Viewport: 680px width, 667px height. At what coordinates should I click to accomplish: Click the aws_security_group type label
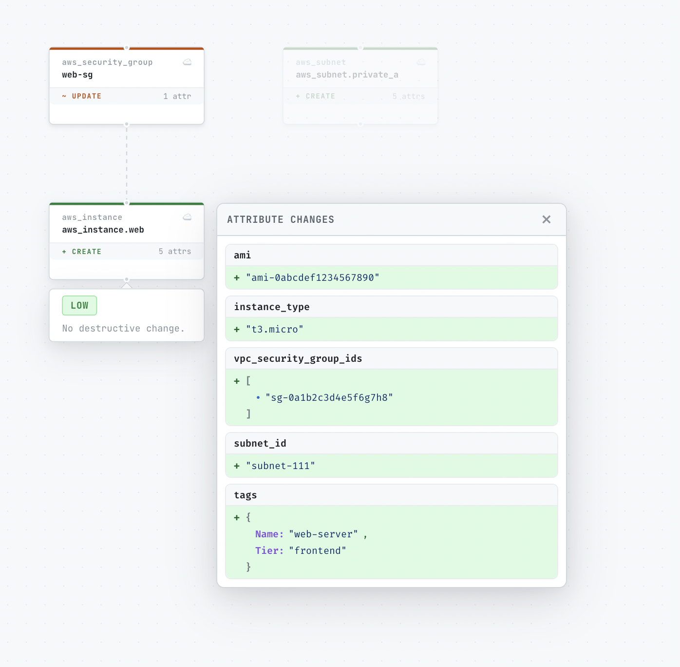coord(107,62)
